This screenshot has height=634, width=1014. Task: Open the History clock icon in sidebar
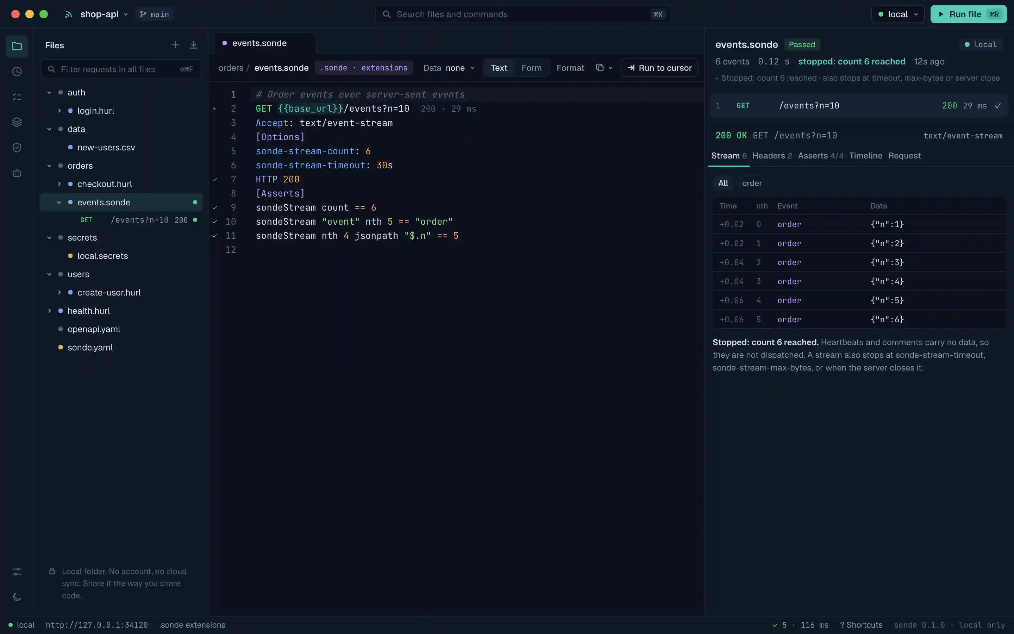pos(17,72)
